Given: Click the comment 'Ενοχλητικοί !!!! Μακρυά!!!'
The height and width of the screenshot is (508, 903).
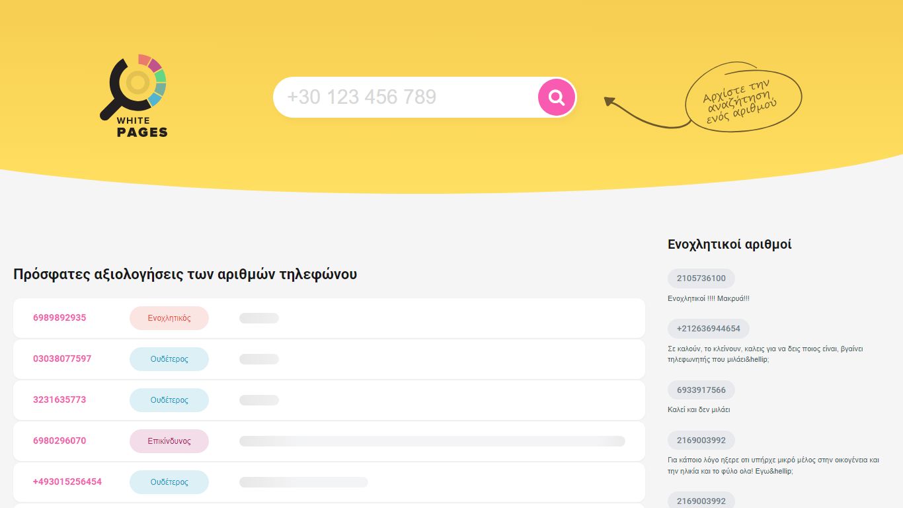Looking at the screenshot, I should click(x=709, y=298).
